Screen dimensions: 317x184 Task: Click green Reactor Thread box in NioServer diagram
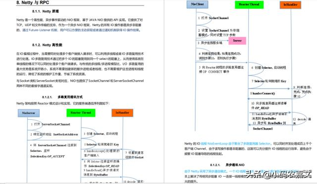[81, 113]
